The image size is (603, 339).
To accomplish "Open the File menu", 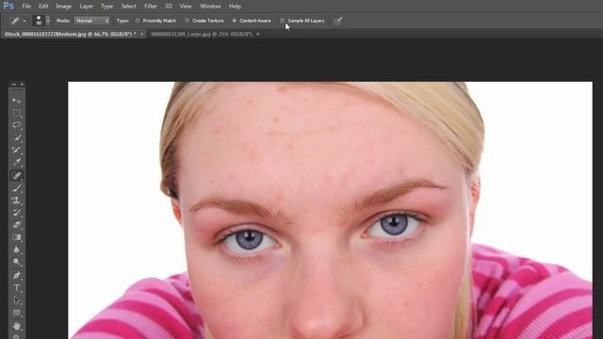I will coord(26,7).
